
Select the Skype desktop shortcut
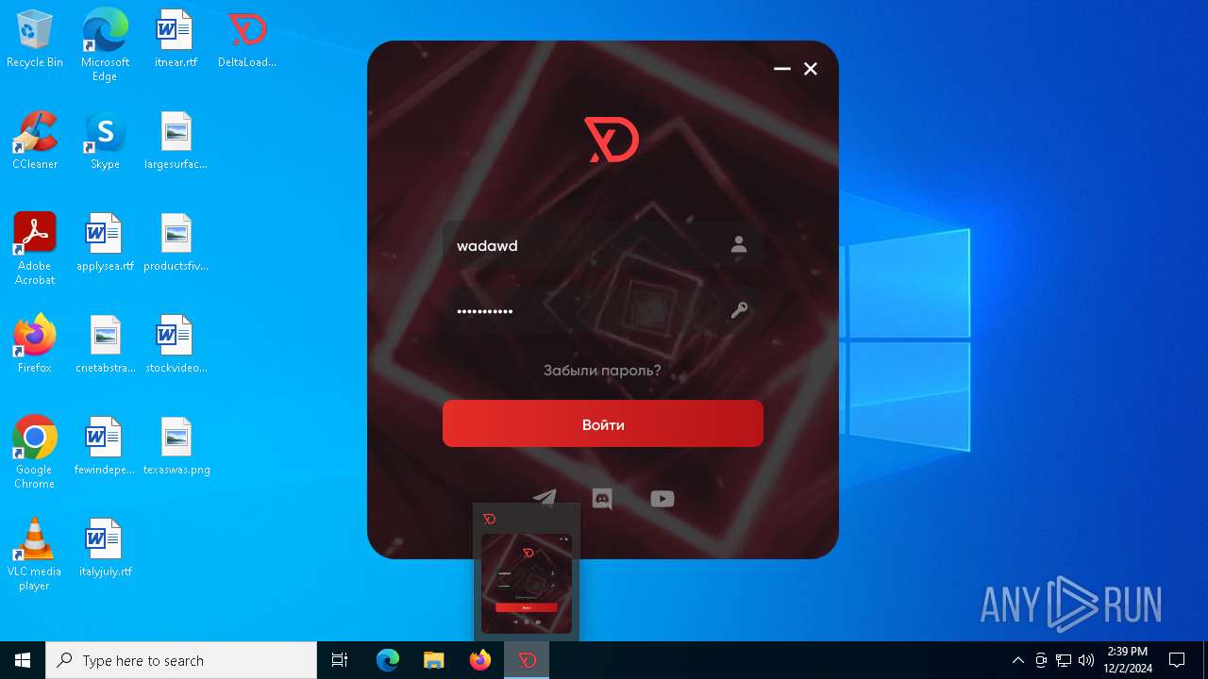point(105,141)
